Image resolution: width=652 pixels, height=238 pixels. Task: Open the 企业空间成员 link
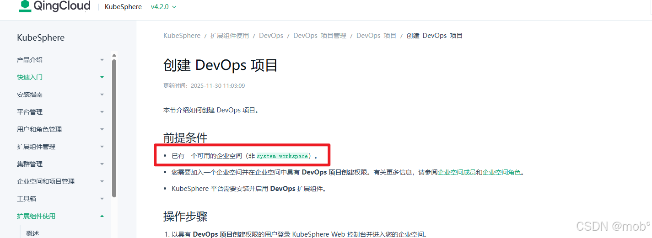(457, 173)
